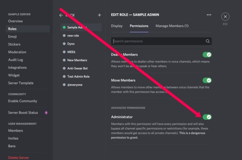Click the Move Members permission title
Image resolution: width=242 pixels, height=160 pixels.
pyautogui.click(x=123, y=80)
